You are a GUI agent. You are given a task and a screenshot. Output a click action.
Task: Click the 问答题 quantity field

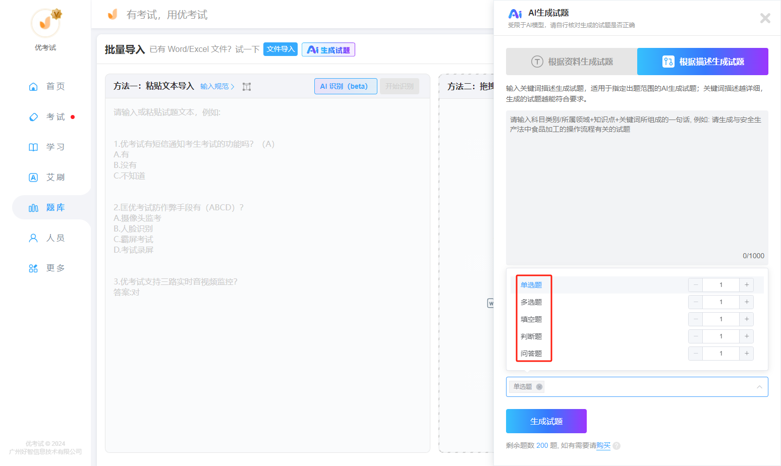pyautogui.click(x=721, y=354)
